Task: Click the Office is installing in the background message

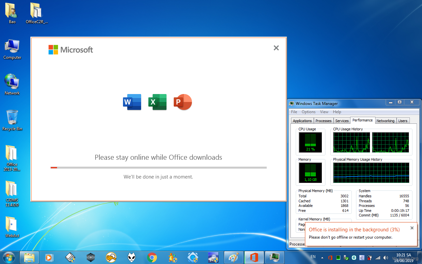Action: 354,230
